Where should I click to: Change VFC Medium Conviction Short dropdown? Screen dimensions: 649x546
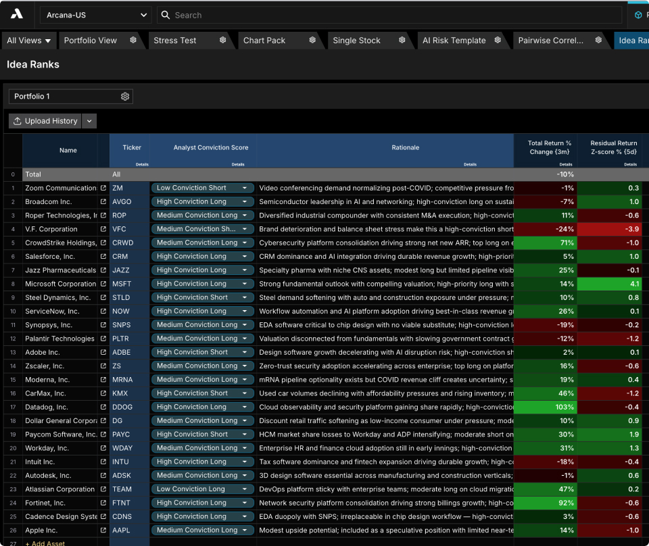tap(202, 229)
